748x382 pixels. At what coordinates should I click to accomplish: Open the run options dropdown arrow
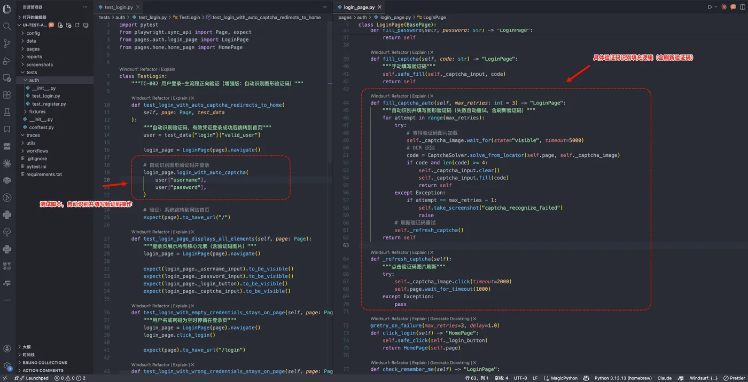coord(716,7)
